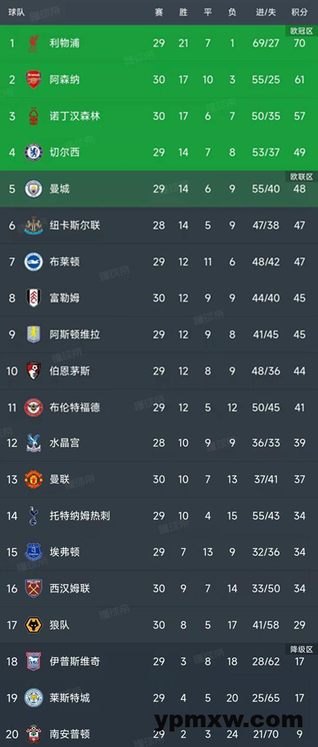318x747 pixels.
Task: Click the 降级区 zone label
Action: (302, 649)
